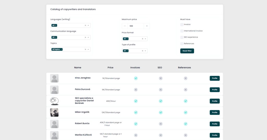Expand the Topics dropdown arrow
The width and height of the screenshot is (267, 140).
pyautogui.click(x=88, y=49)
